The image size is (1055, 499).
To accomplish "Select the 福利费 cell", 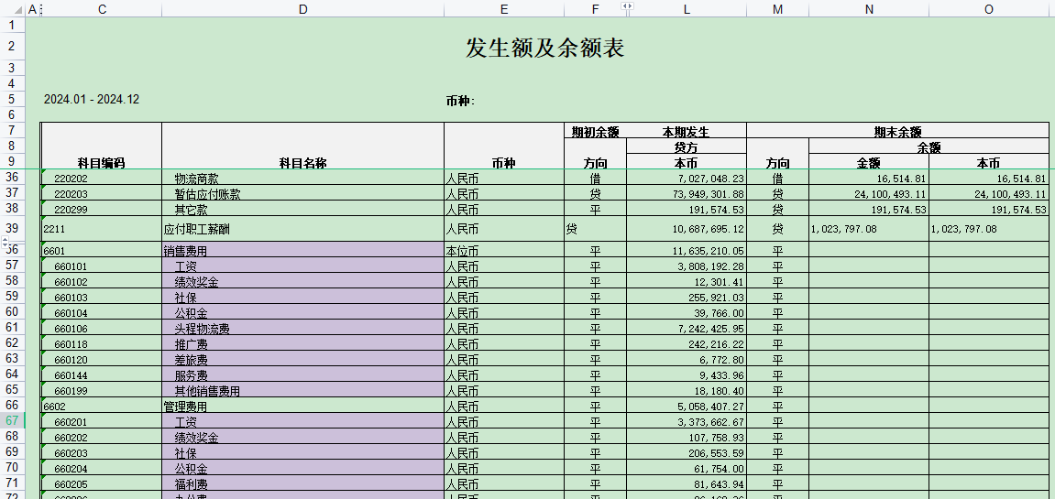I will click(x=302, y=483).
